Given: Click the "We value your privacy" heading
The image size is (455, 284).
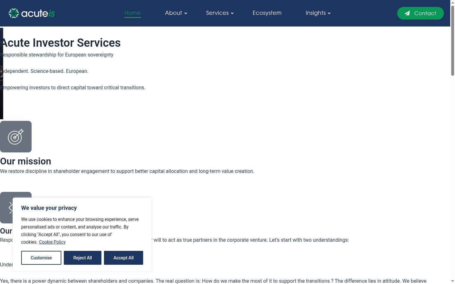Looking at the screenshot, I should point(49,208).
